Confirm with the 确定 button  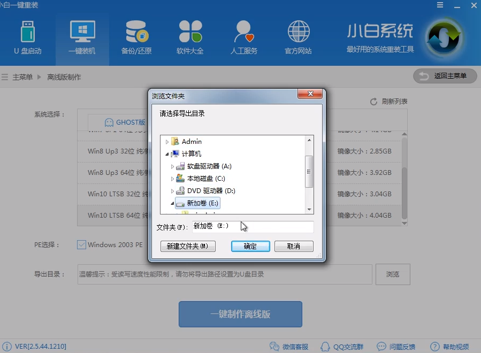[250, 246]
